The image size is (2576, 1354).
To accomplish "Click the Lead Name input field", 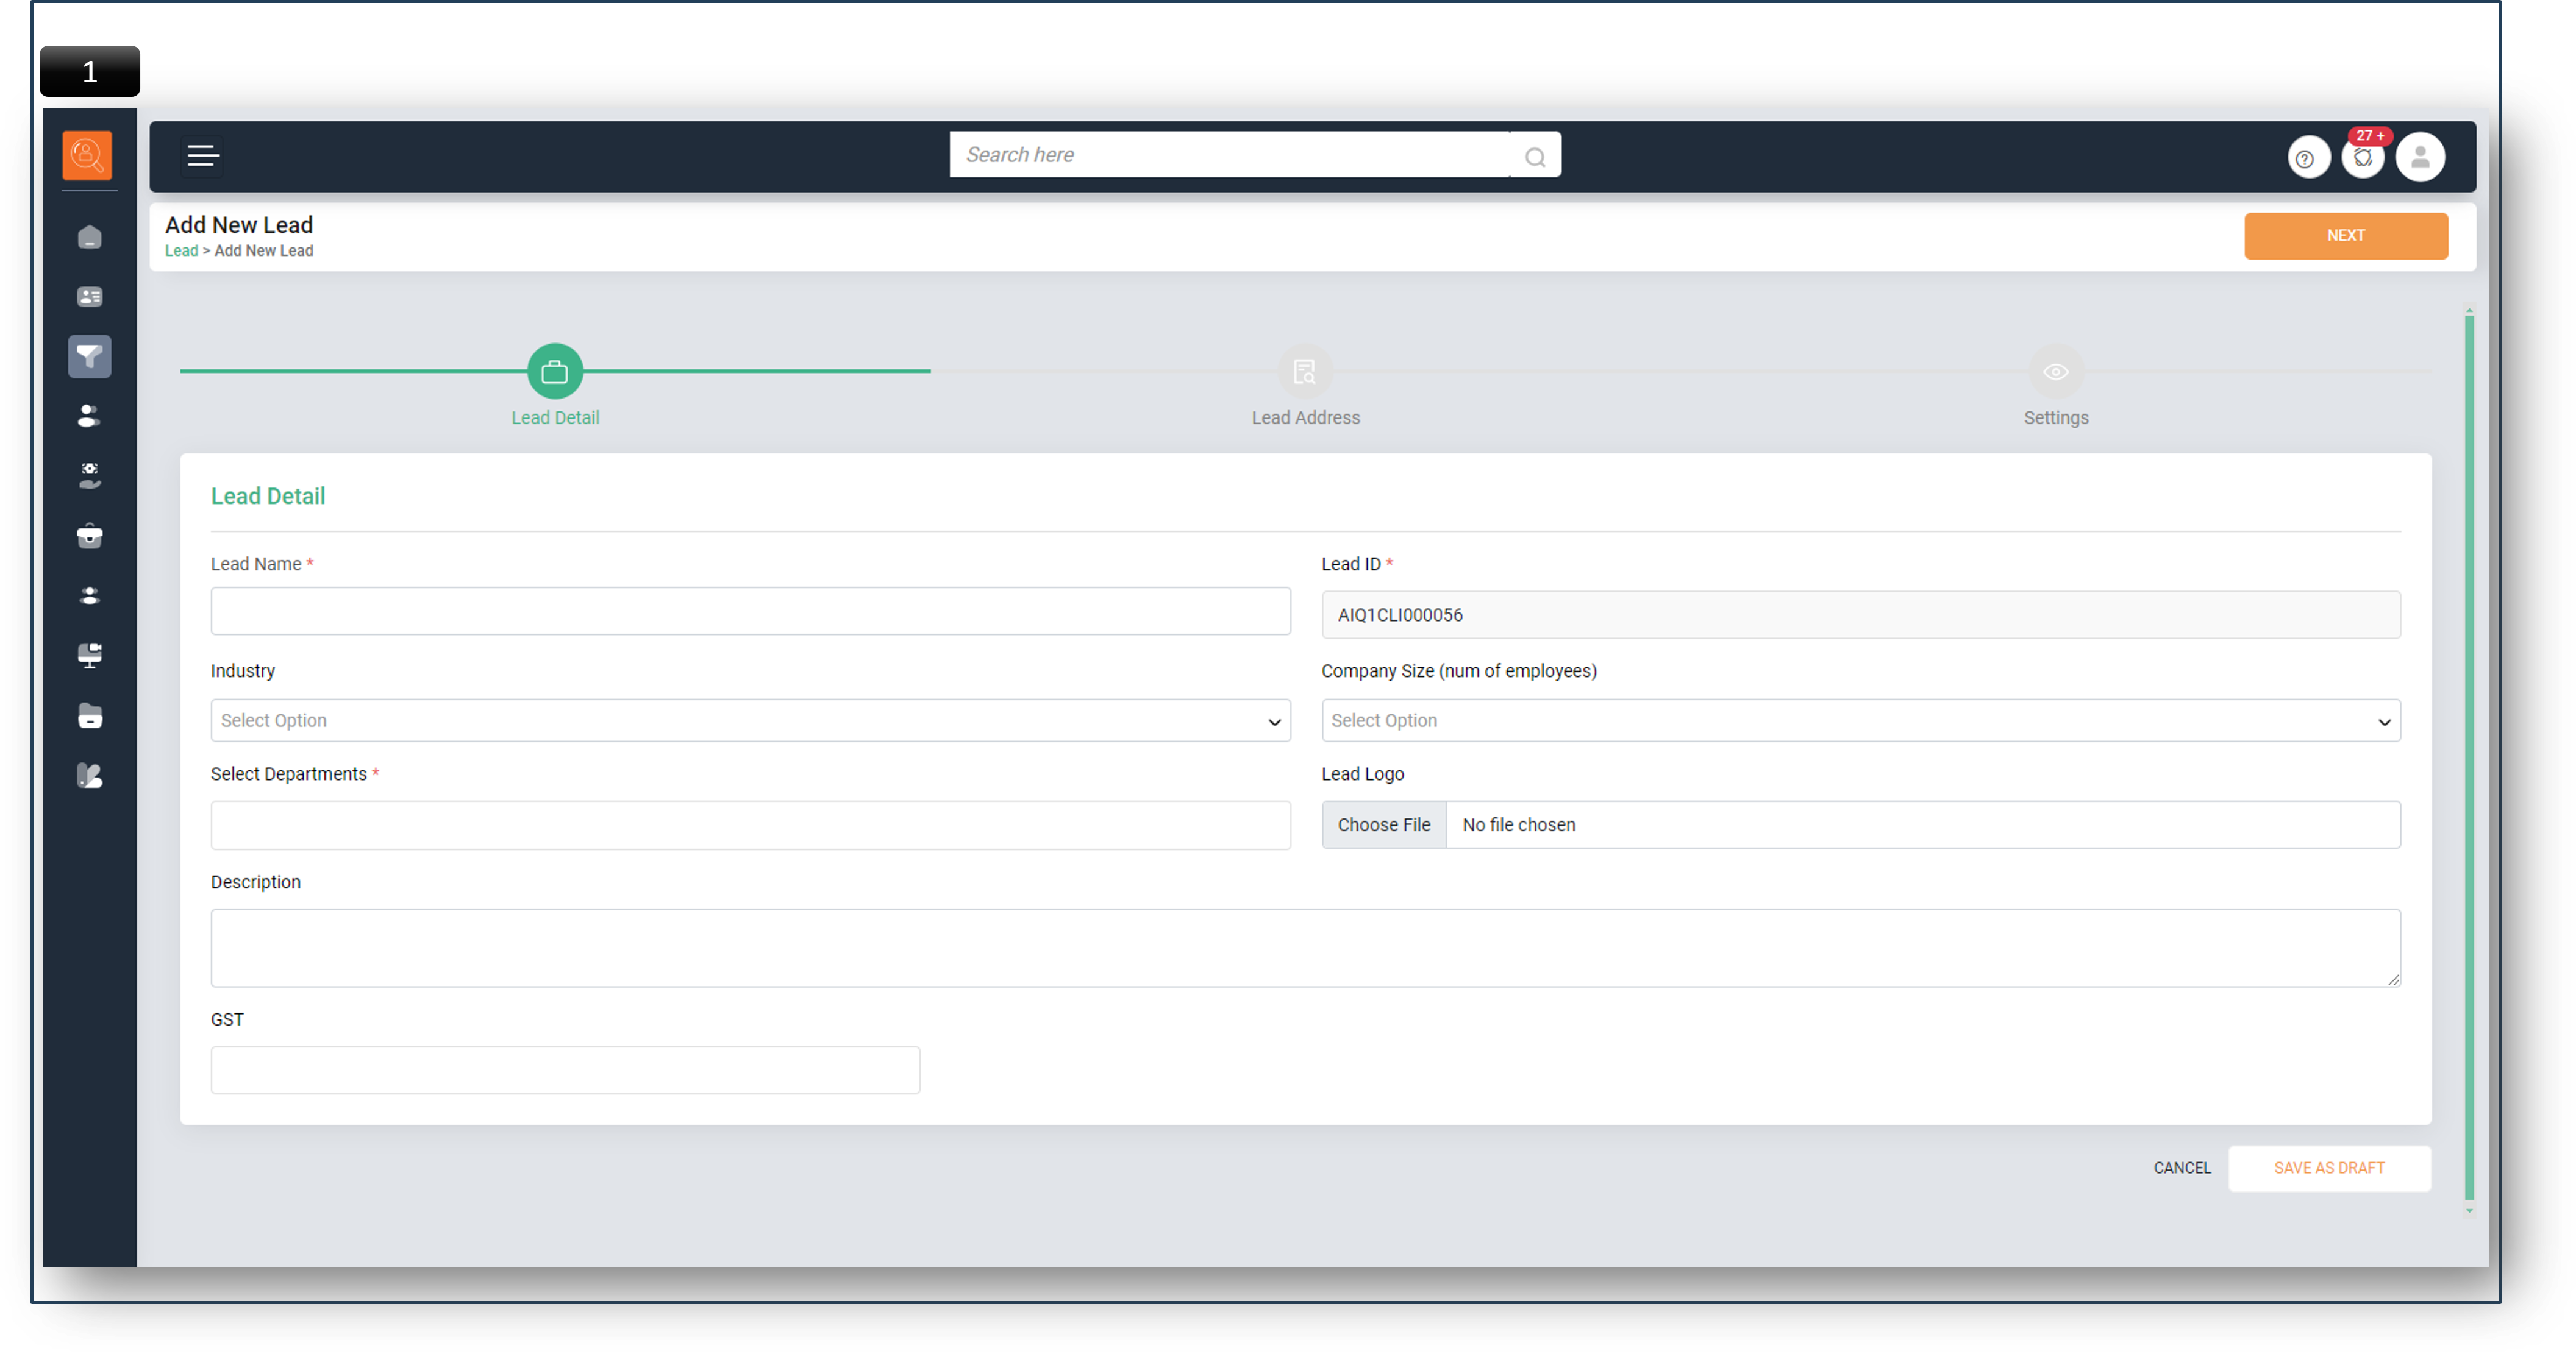I will pyautogui.click(x=750, y=612).
